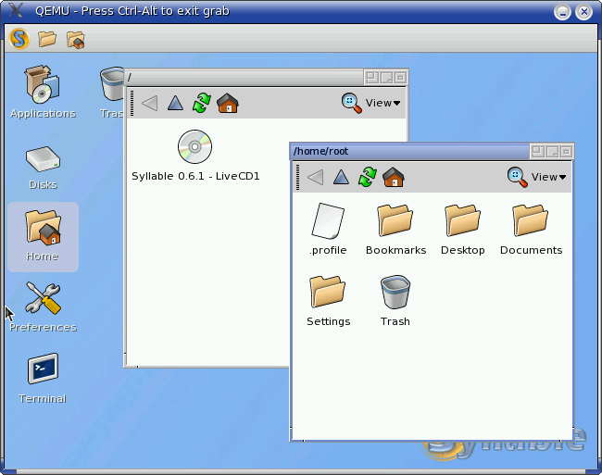
Task: Open the Documents folder
Action: click(x=531, y=221)
